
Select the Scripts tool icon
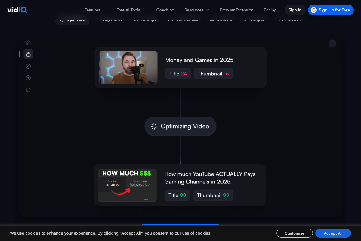click(254, 19)
